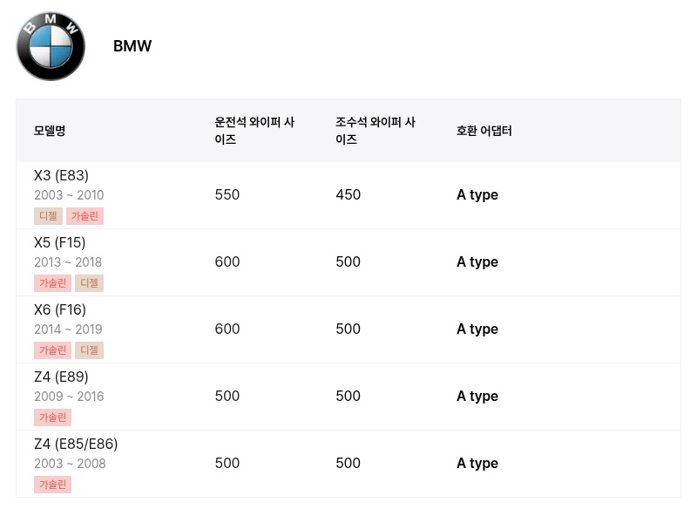Select the 모델명 column header
Image resolution: width=697 pixels, height=509 pixels.
(x=50, y=131)
